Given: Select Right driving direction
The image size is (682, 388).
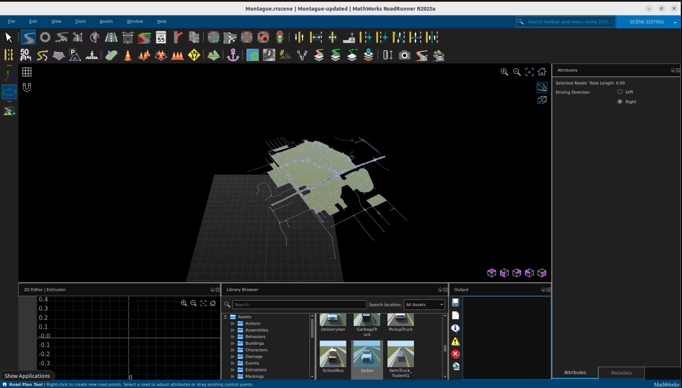Looking at the screenshot, I should coord(620,102).
